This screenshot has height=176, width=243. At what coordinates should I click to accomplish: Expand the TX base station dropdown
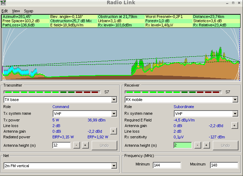coord(114,100)
